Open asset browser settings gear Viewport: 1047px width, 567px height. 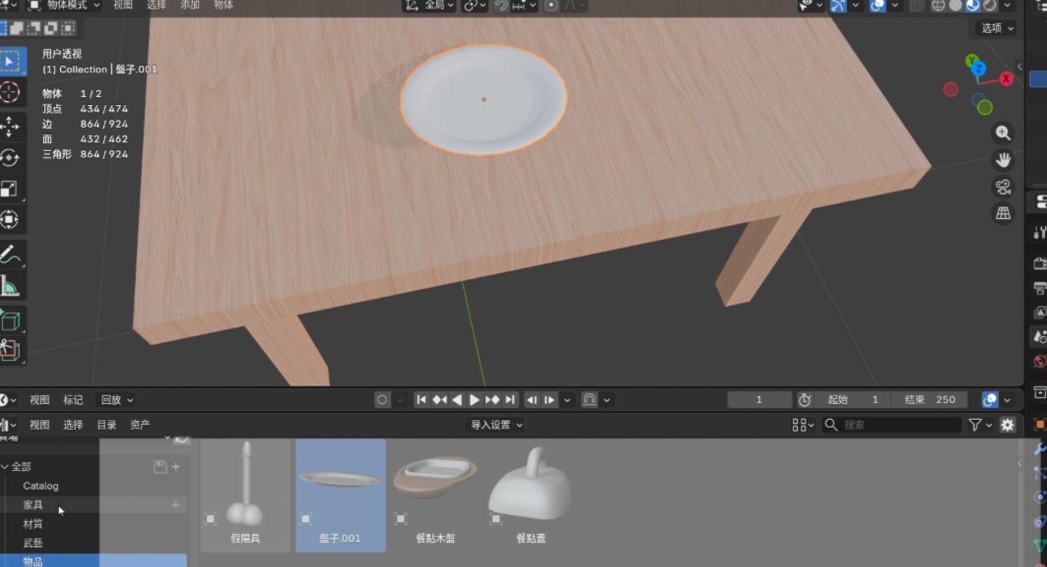coord(1008,425)
